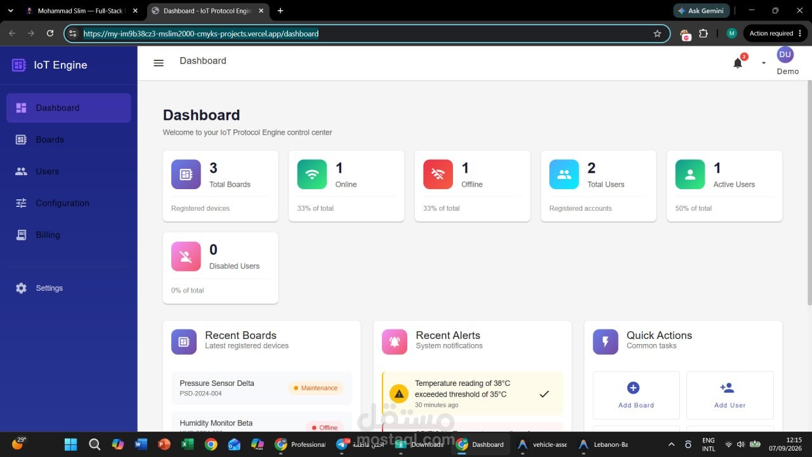Open the hamburger menu in header

159,63
